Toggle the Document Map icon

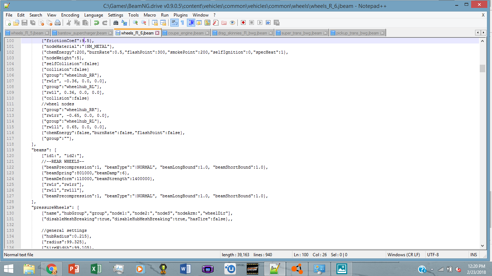[207, 23]
